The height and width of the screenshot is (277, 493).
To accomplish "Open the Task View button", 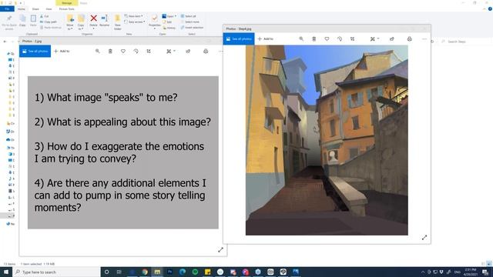I will coord(119,272).
